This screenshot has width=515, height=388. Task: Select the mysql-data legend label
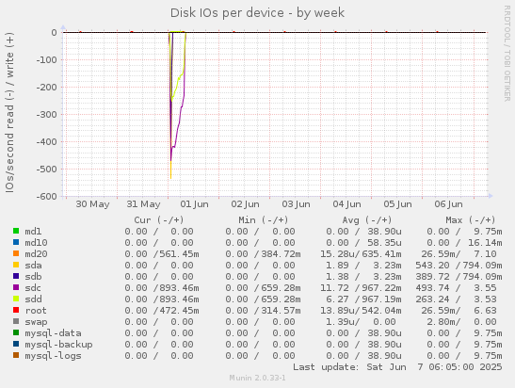point(54,333)
